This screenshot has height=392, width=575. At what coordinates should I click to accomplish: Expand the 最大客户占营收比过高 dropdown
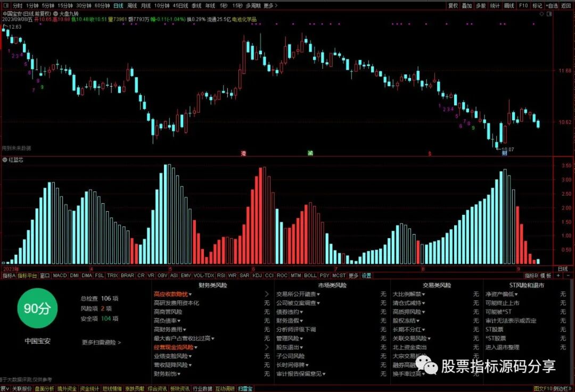(184, 338)
